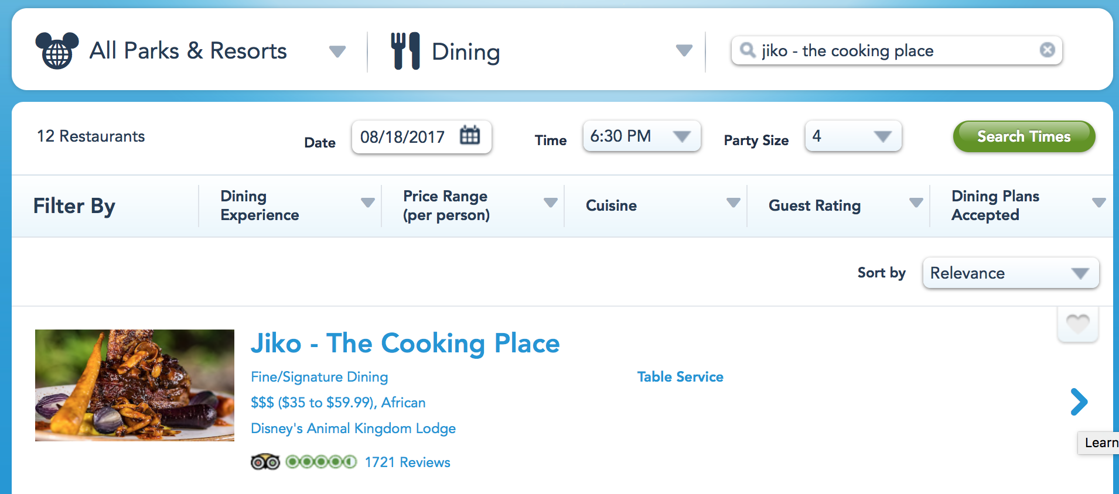Favorite Jiko with the heart icon

pos(1077,323)
